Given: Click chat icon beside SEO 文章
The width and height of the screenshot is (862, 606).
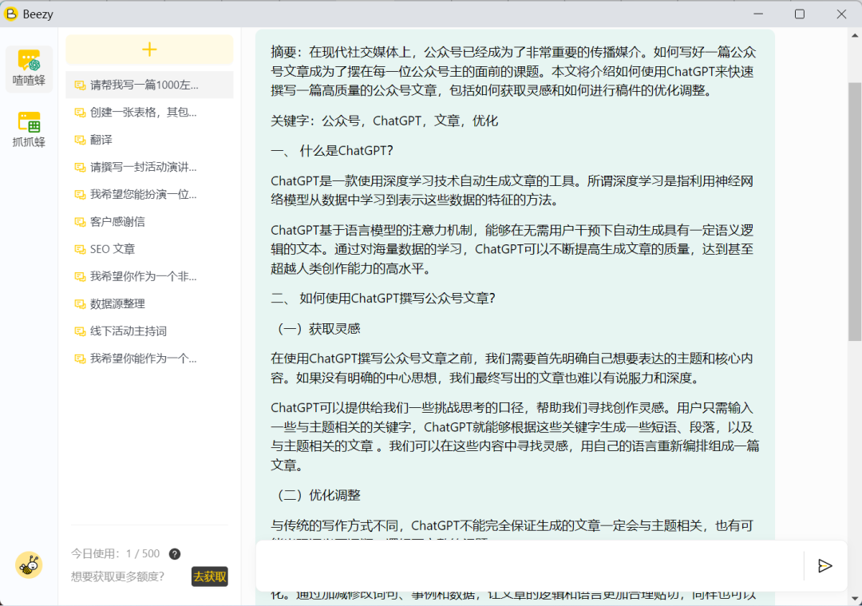Looking at the screenshot, I should [x=80, y=249].
